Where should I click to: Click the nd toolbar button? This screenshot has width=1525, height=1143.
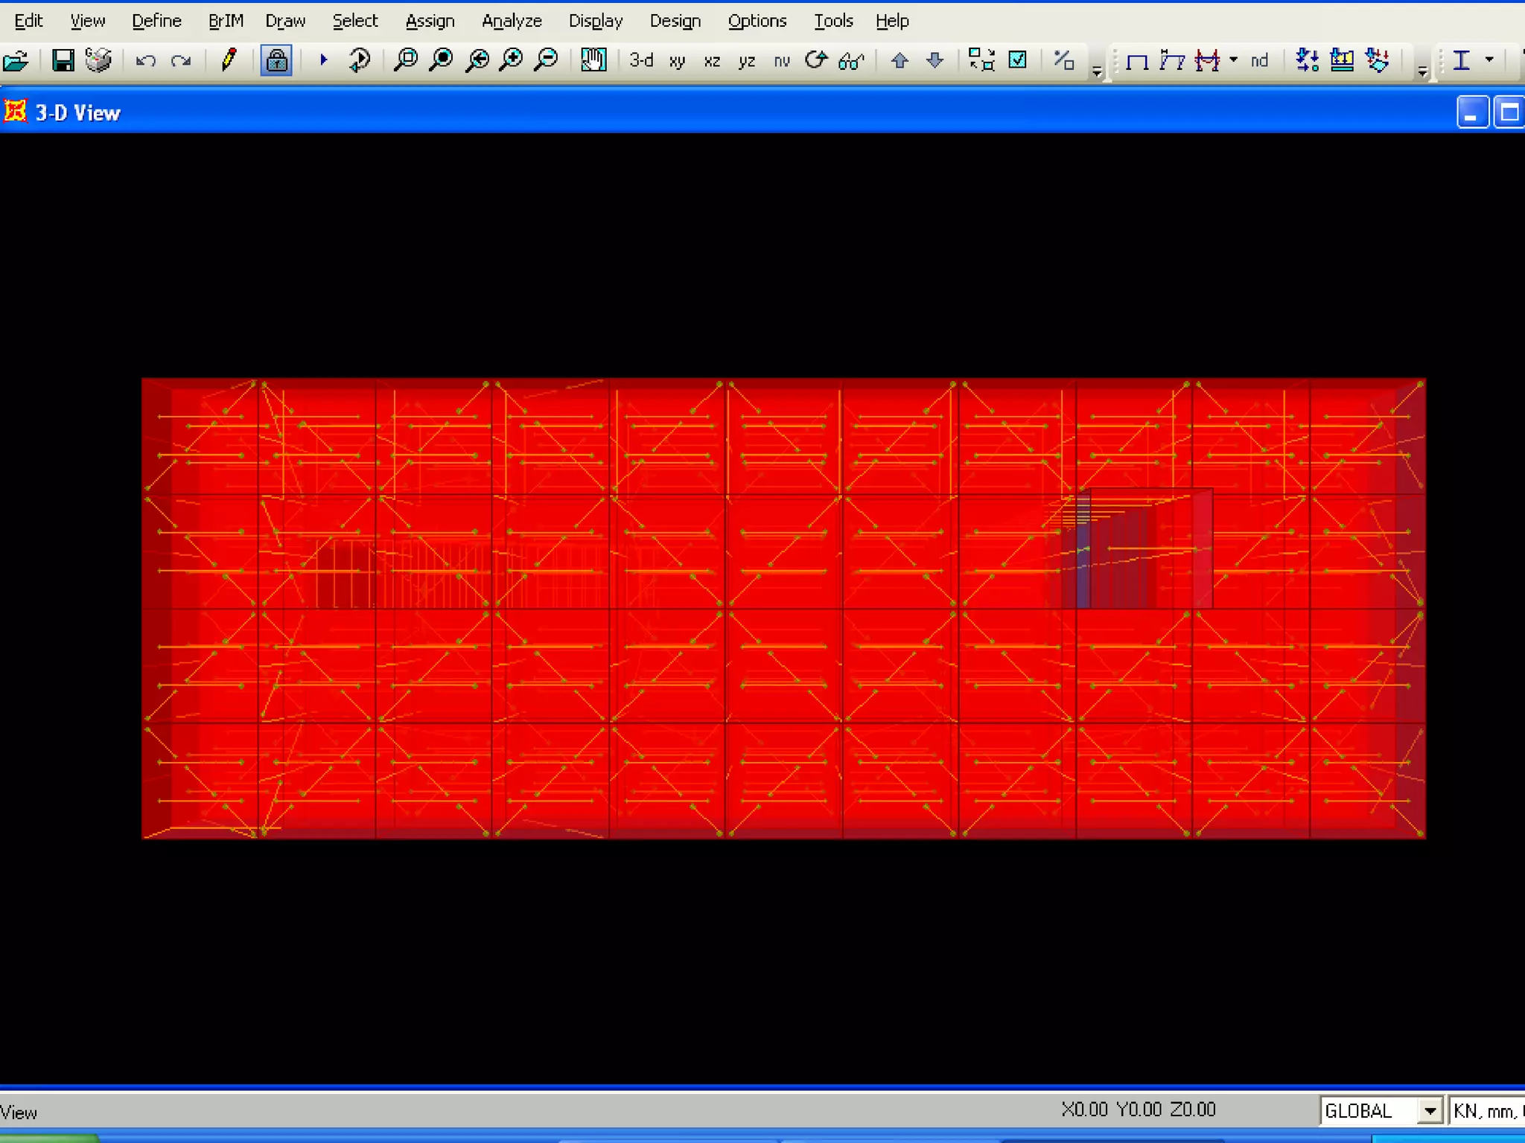click(1259, 61)
